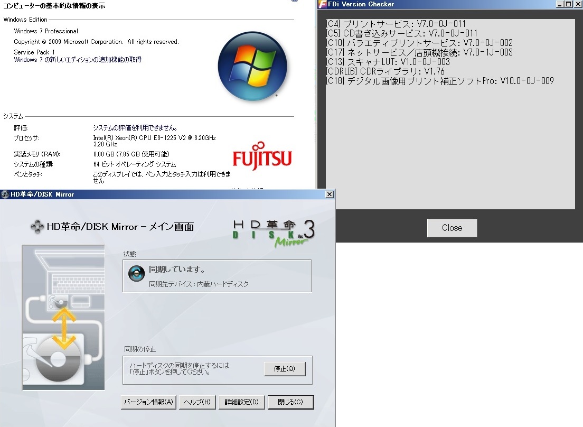Click the HD革命 DISK Mirror Ver.3 logo

click(274, 233)
